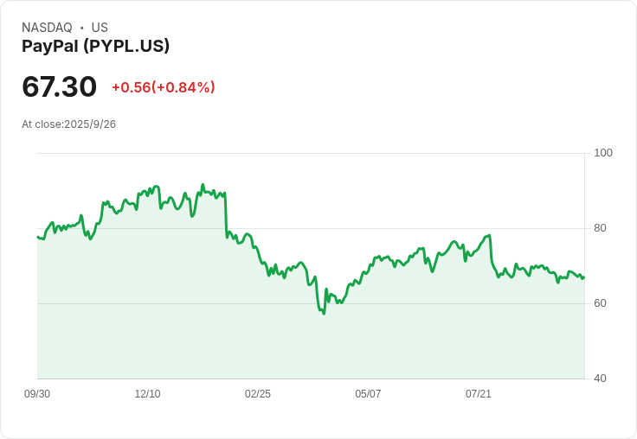The height and width of the screenshot is (439, 637).
Task: Click the NASDAQ exchange label
Action: tap(47, 28)
